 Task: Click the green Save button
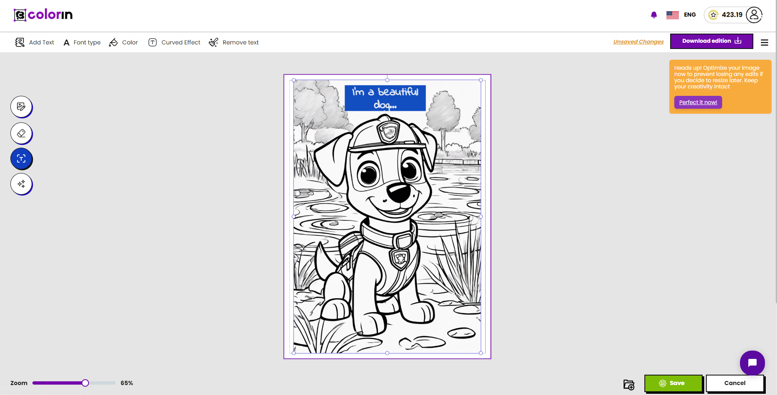[x=673, y=383]
